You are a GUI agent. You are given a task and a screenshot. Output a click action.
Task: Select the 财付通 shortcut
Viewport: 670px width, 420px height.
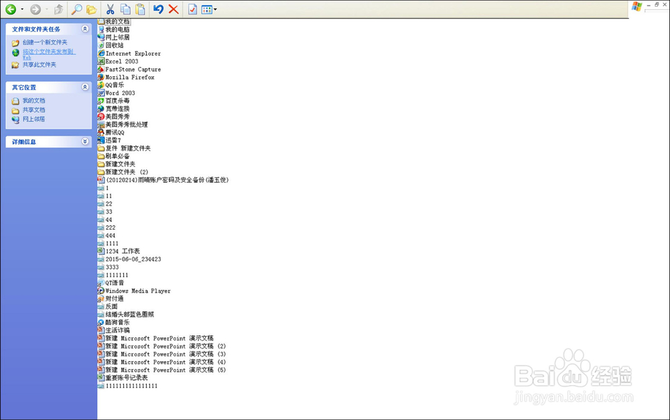pyautogui.click(x=111, y=299)
